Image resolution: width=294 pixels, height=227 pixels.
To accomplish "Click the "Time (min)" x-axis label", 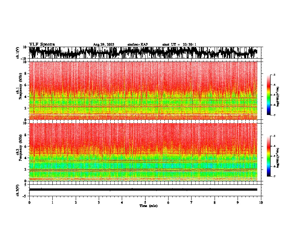I will [x=148, y=206].
